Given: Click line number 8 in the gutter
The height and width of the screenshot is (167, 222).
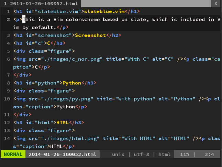Looking at the screenshot, I should 8,83.
